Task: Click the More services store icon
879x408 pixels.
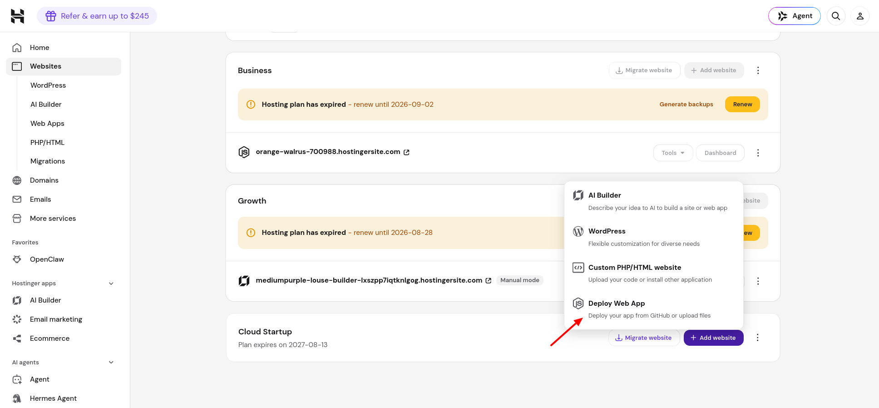Action: pos(17,219)
